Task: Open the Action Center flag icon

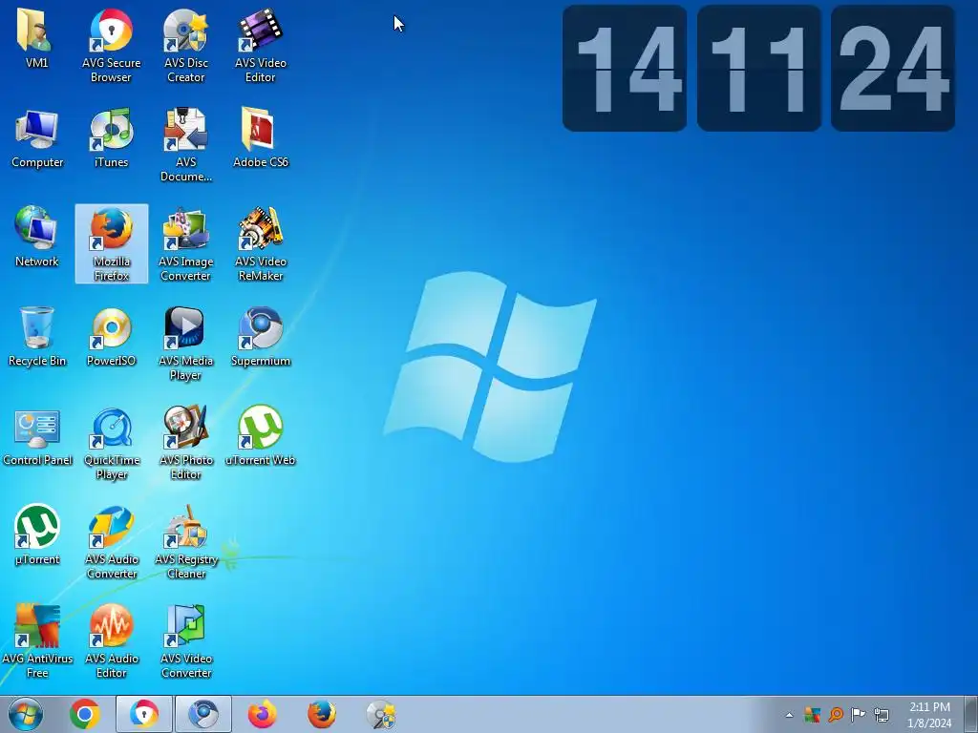Action: 859,714
